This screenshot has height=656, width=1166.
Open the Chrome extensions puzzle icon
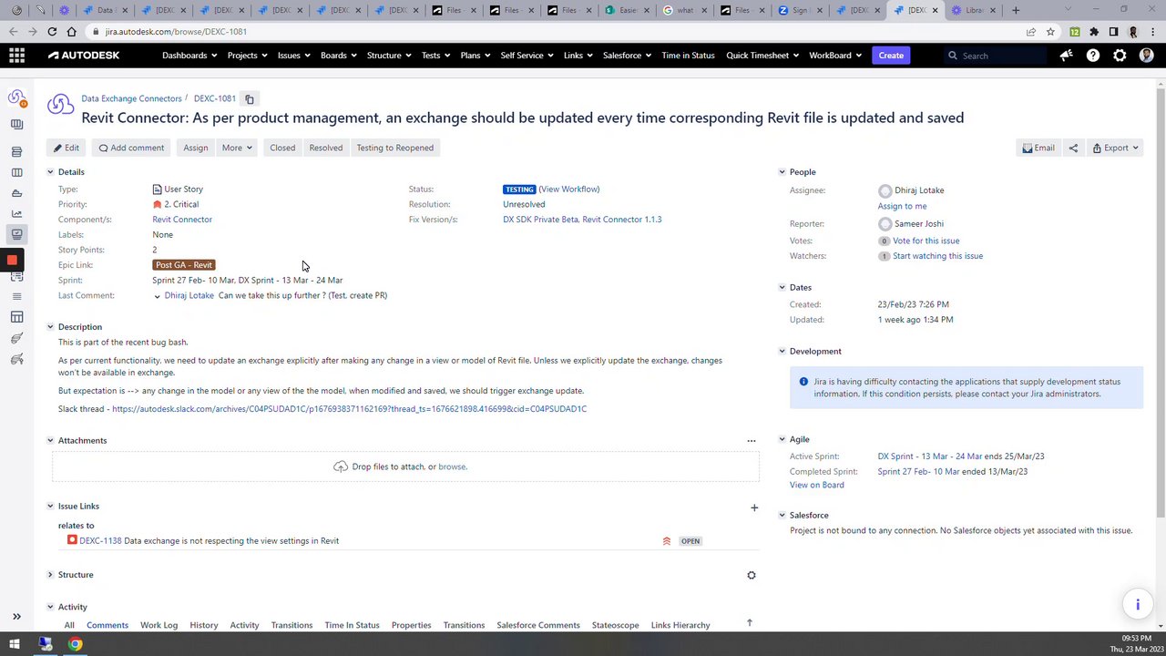point(1094,31)
